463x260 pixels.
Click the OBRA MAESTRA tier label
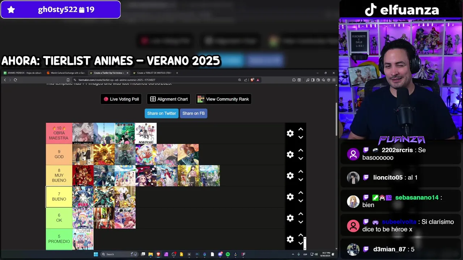[x=59, y=133]
